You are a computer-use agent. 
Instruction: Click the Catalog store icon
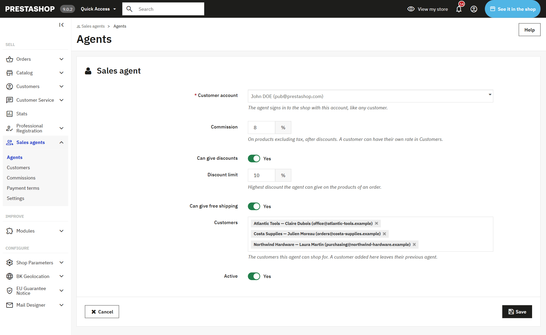tap(9, 73)
